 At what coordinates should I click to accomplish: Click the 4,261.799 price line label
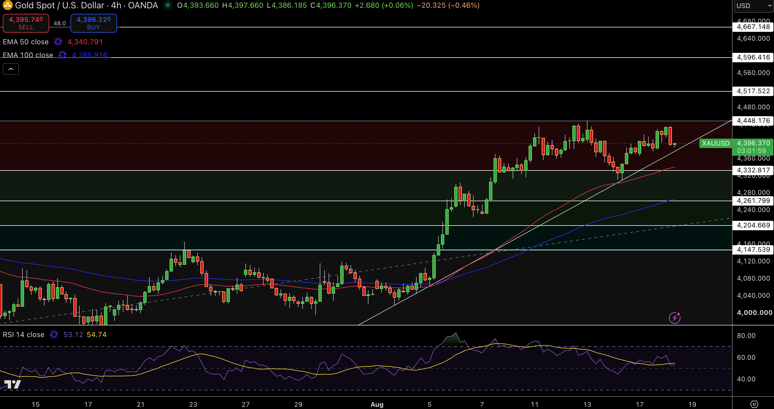click(753, 201)
